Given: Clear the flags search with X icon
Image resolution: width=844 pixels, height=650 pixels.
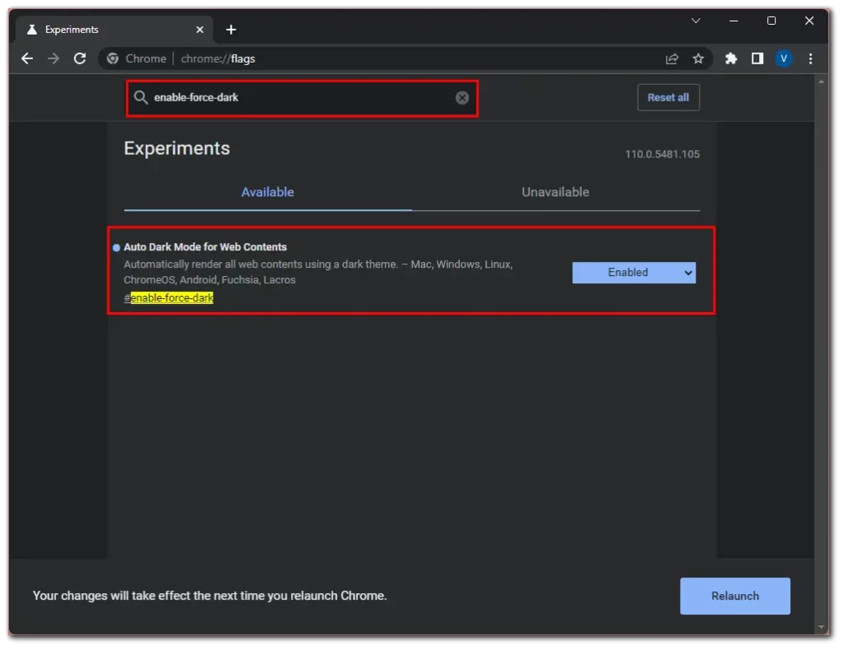Looking at the screenshot, I should (462, 97).
